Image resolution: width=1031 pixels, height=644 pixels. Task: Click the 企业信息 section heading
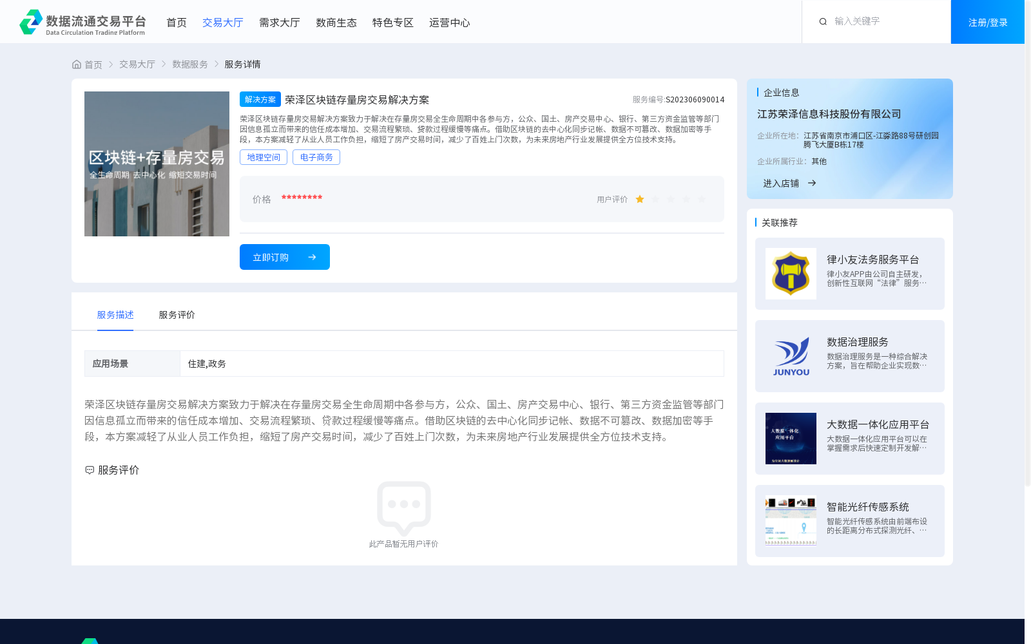[x=782, y=93]
